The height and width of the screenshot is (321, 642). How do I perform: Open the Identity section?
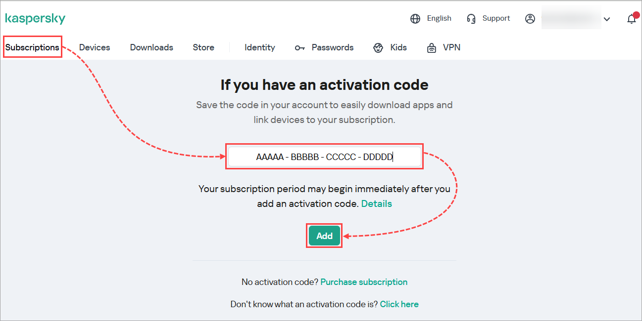[259, 47]
